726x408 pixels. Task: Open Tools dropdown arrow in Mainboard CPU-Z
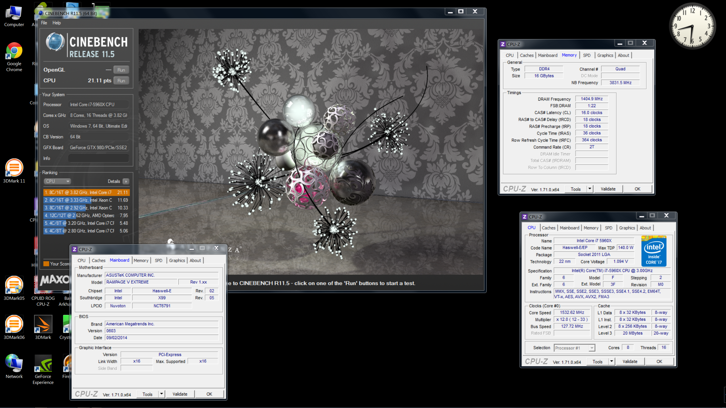161,394
